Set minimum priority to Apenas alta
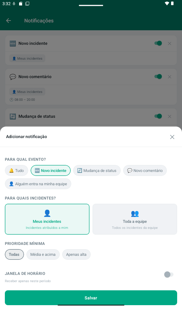 (76, 254)
